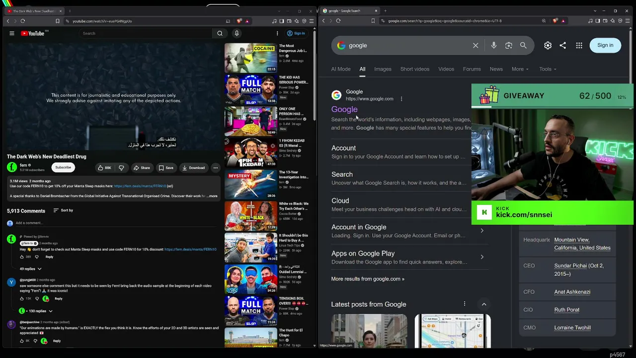Open the More results from google.com link
636x358 pixels.
pyautogui.click(x=368, y=279)
